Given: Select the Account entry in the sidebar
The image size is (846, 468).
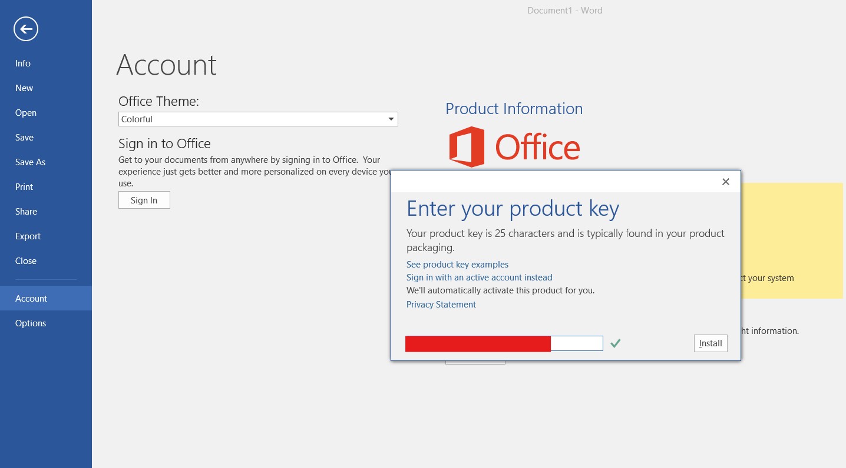Looking at the screenshot, I should [31, 298].
